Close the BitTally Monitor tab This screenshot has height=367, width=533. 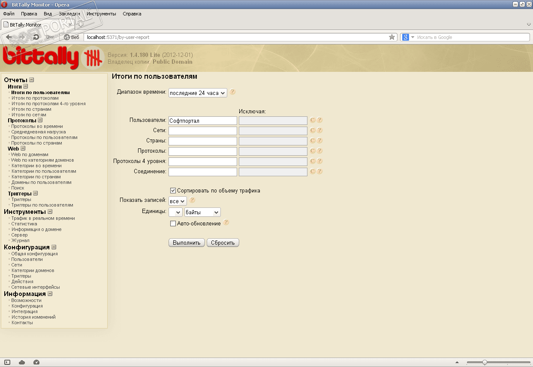click(70, 25)
